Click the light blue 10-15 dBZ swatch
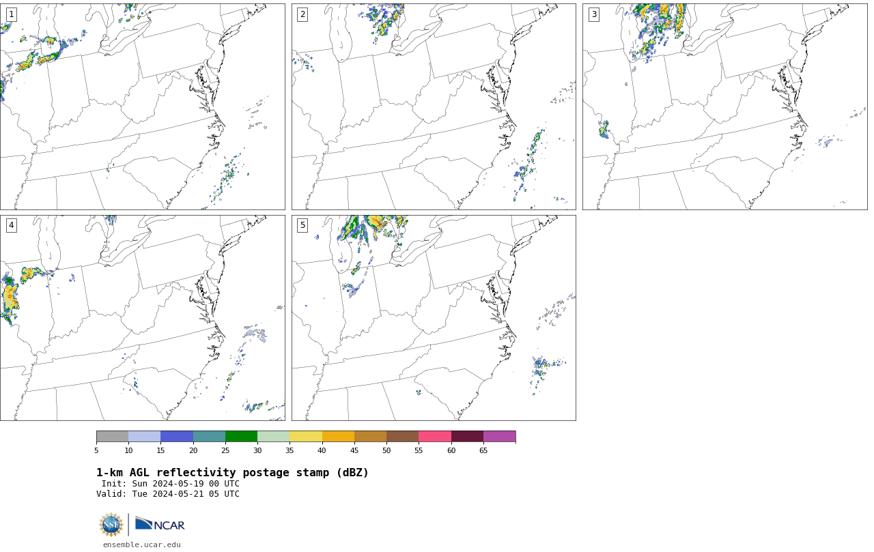874x552 pixels. pos(145,437)
